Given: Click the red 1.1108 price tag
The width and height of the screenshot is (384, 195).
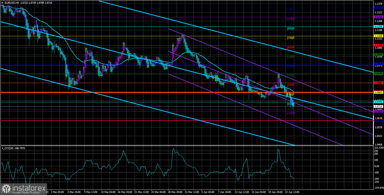Looking at the screenshot, I should [379, 45].
